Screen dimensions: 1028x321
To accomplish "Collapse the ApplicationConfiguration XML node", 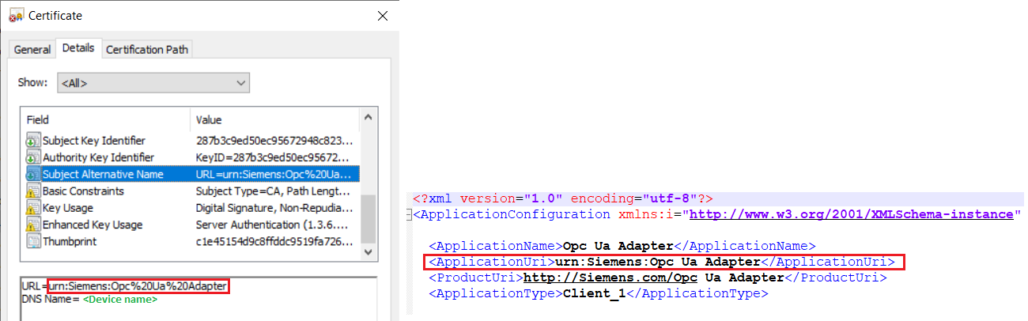I will 408,214.
